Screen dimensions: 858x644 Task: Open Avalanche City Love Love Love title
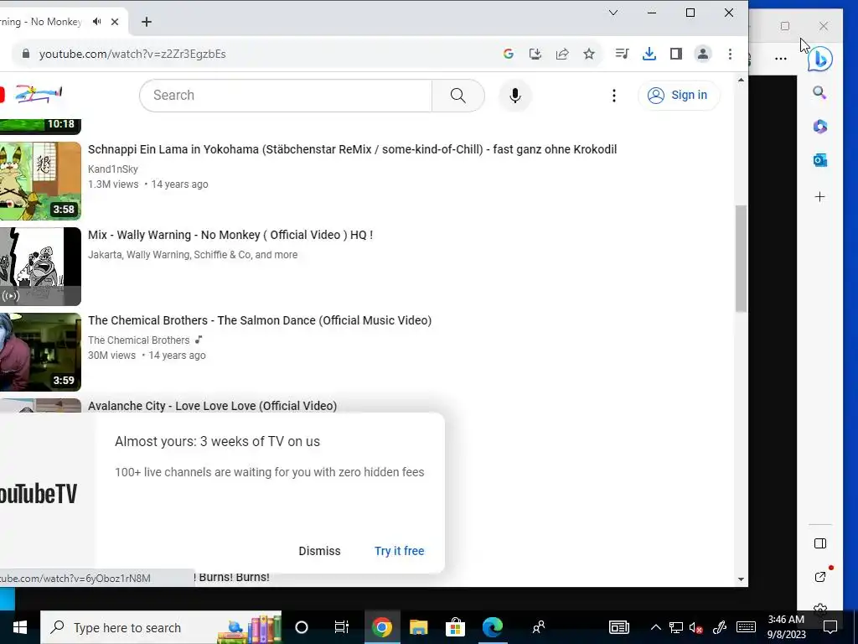click(x=212, y=406)
